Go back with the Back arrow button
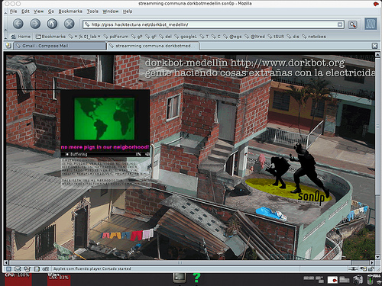This screenshot has height=286, width=382. point(18,24)
